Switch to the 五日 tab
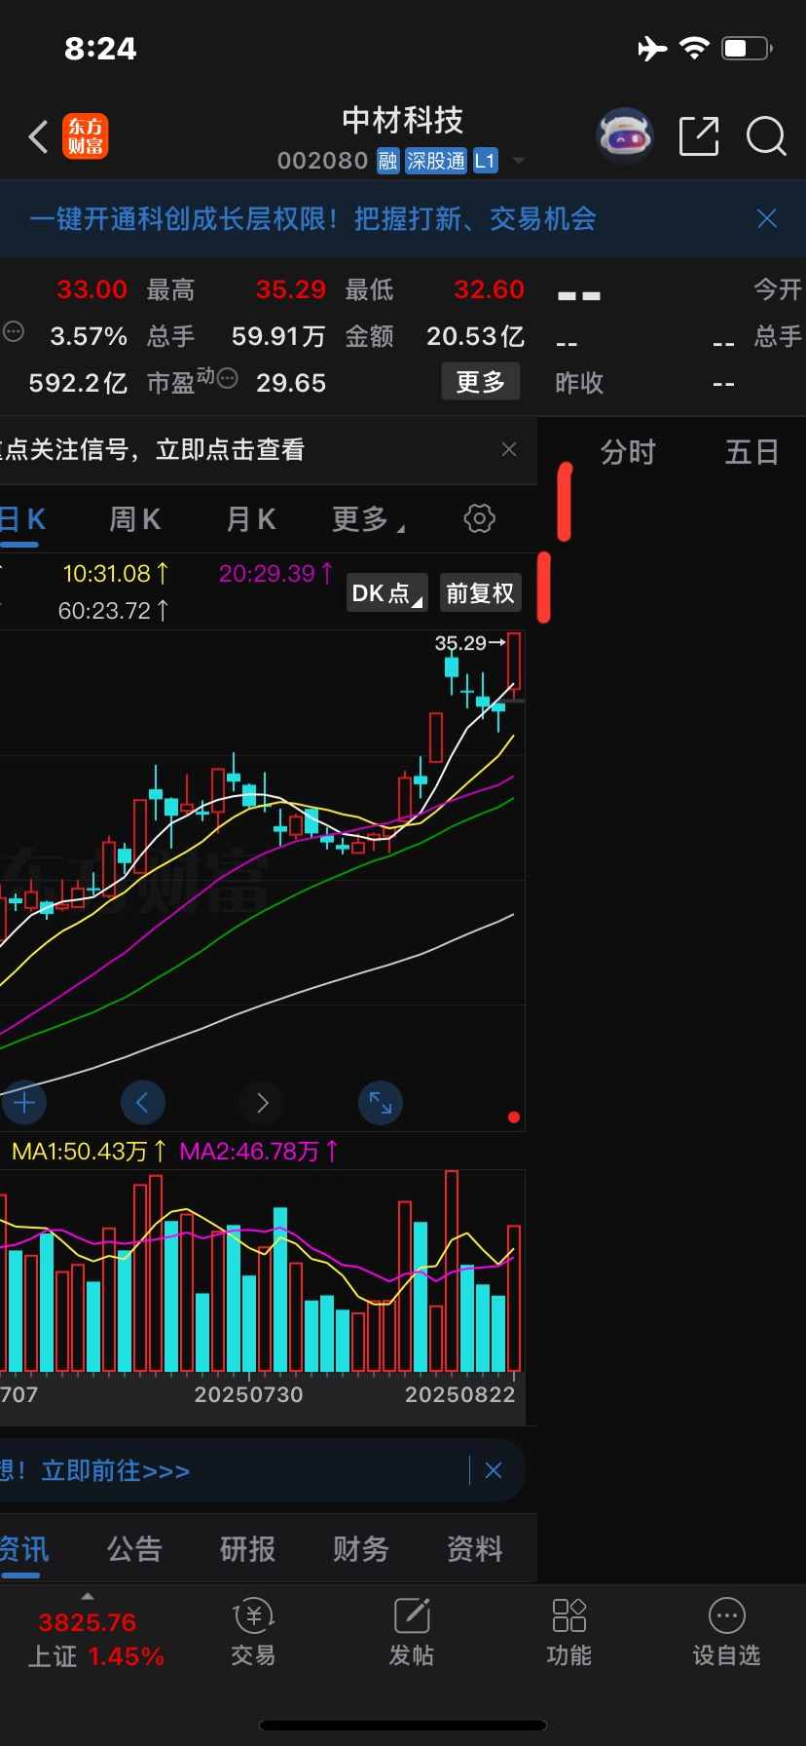806x1746 pixels. click(x=751, y=452)
